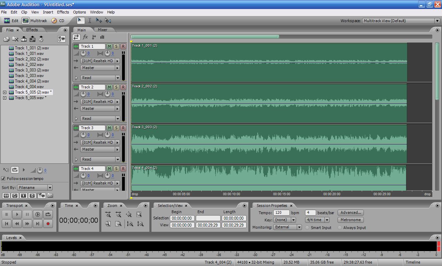
Task: Open Sort By Filename dropdown
Action: click(35, 188)
